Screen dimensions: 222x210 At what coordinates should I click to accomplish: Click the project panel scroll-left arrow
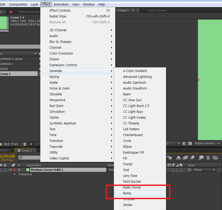click(x=31, y=144)
